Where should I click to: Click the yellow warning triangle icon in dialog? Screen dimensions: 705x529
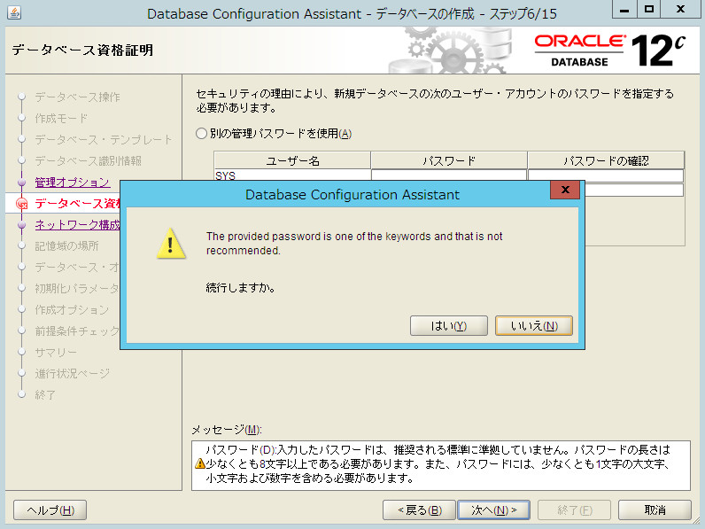(171, 244)
